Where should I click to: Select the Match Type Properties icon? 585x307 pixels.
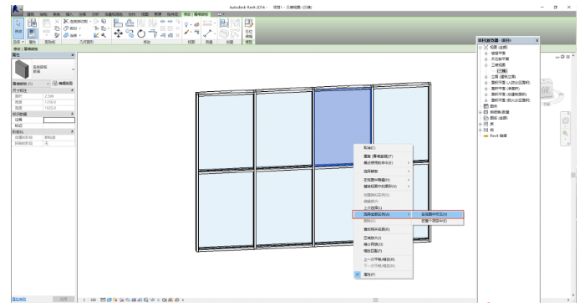pyautogui.click(x=57, y=35)
